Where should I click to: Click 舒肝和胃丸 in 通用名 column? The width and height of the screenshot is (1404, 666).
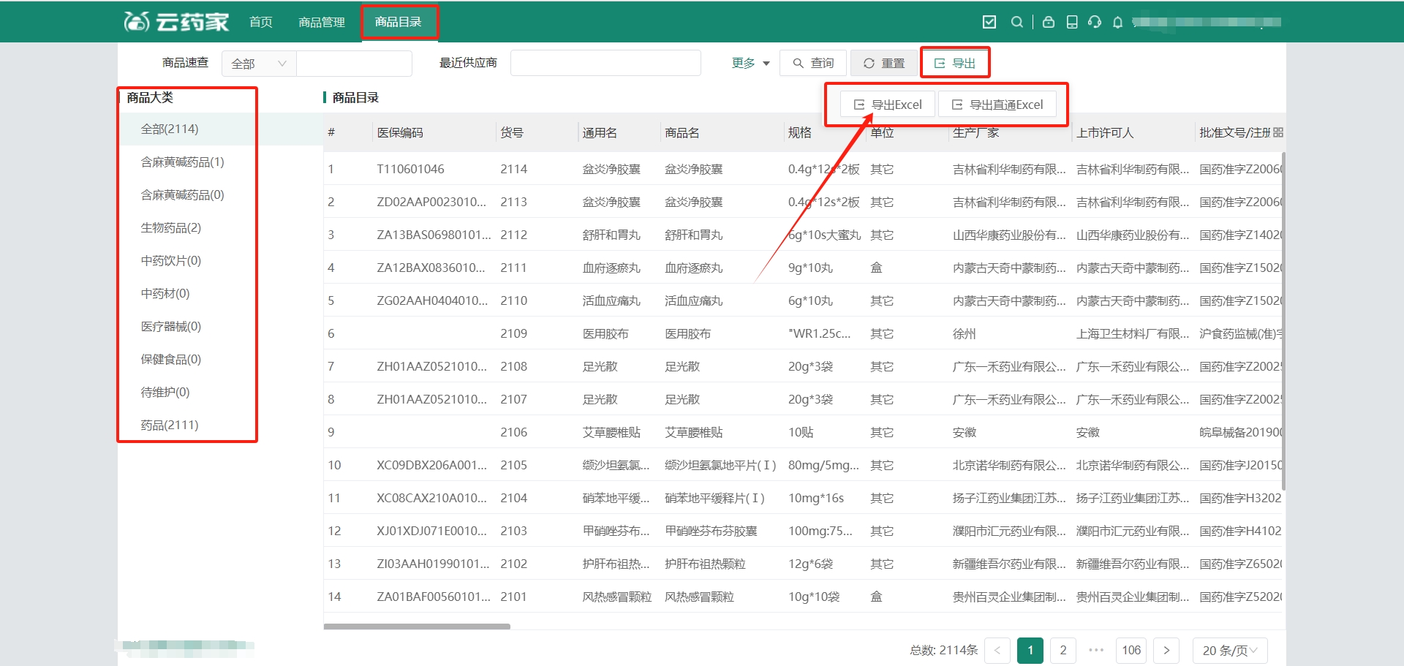(611, 235)
